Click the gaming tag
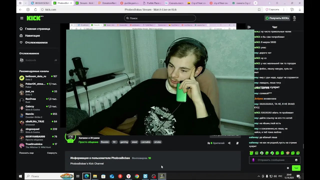The width and height of the screenshot is (320, 180). (124, 142)
